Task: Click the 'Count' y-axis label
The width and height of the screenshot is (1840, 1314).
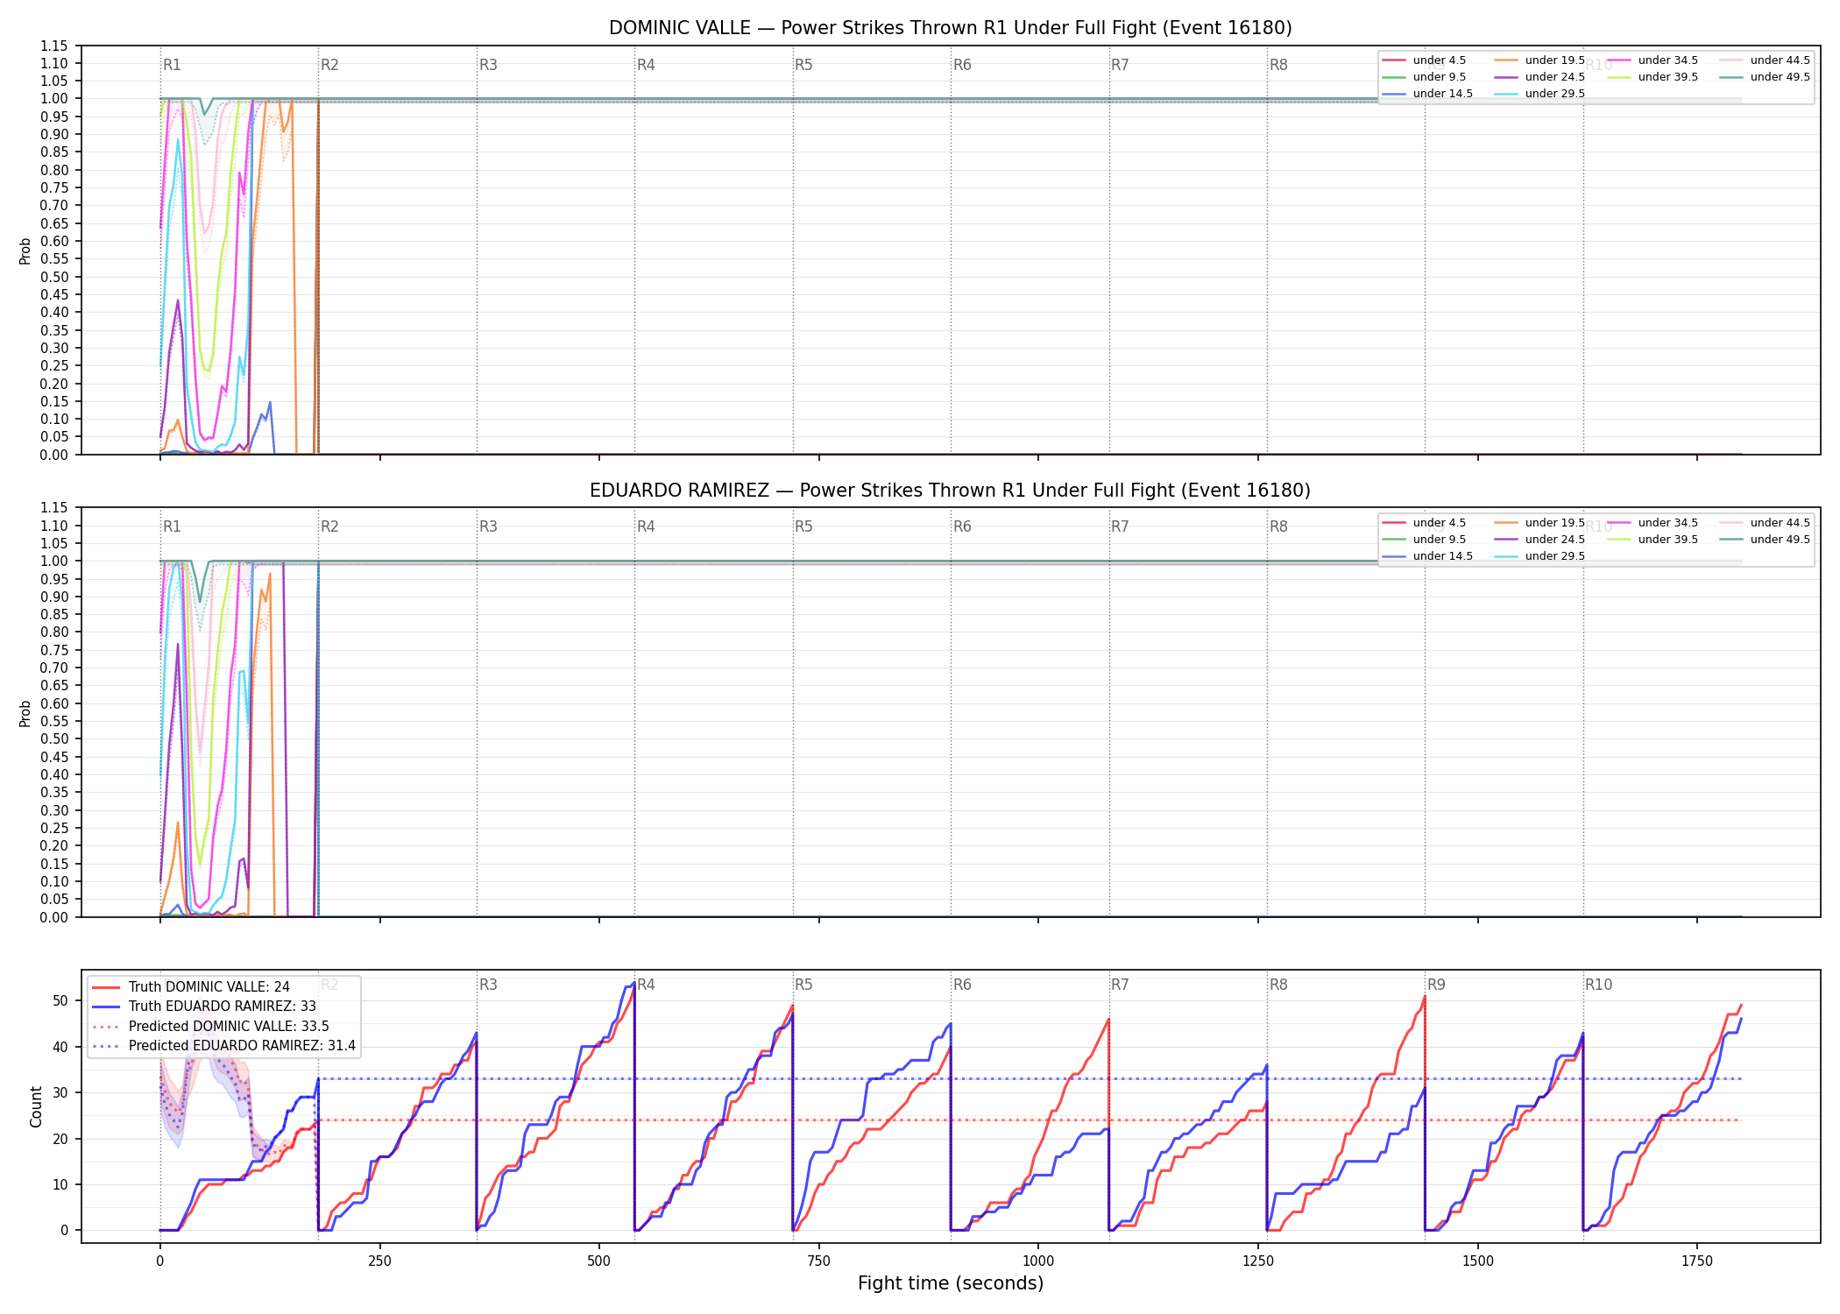Action: coord(36,1106)
